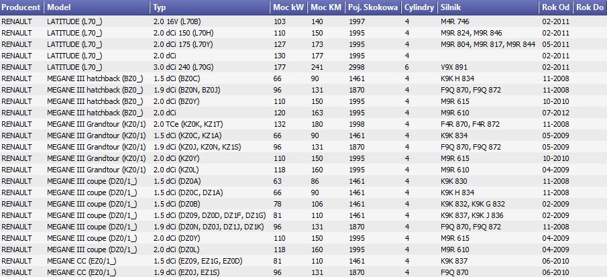Viewport: 607px width, 277px height.
Task: Select 1.5 dCi (DZ09, DZ0D, DZ1F, DZ1G) cell
Action: [x=210, y=215]
